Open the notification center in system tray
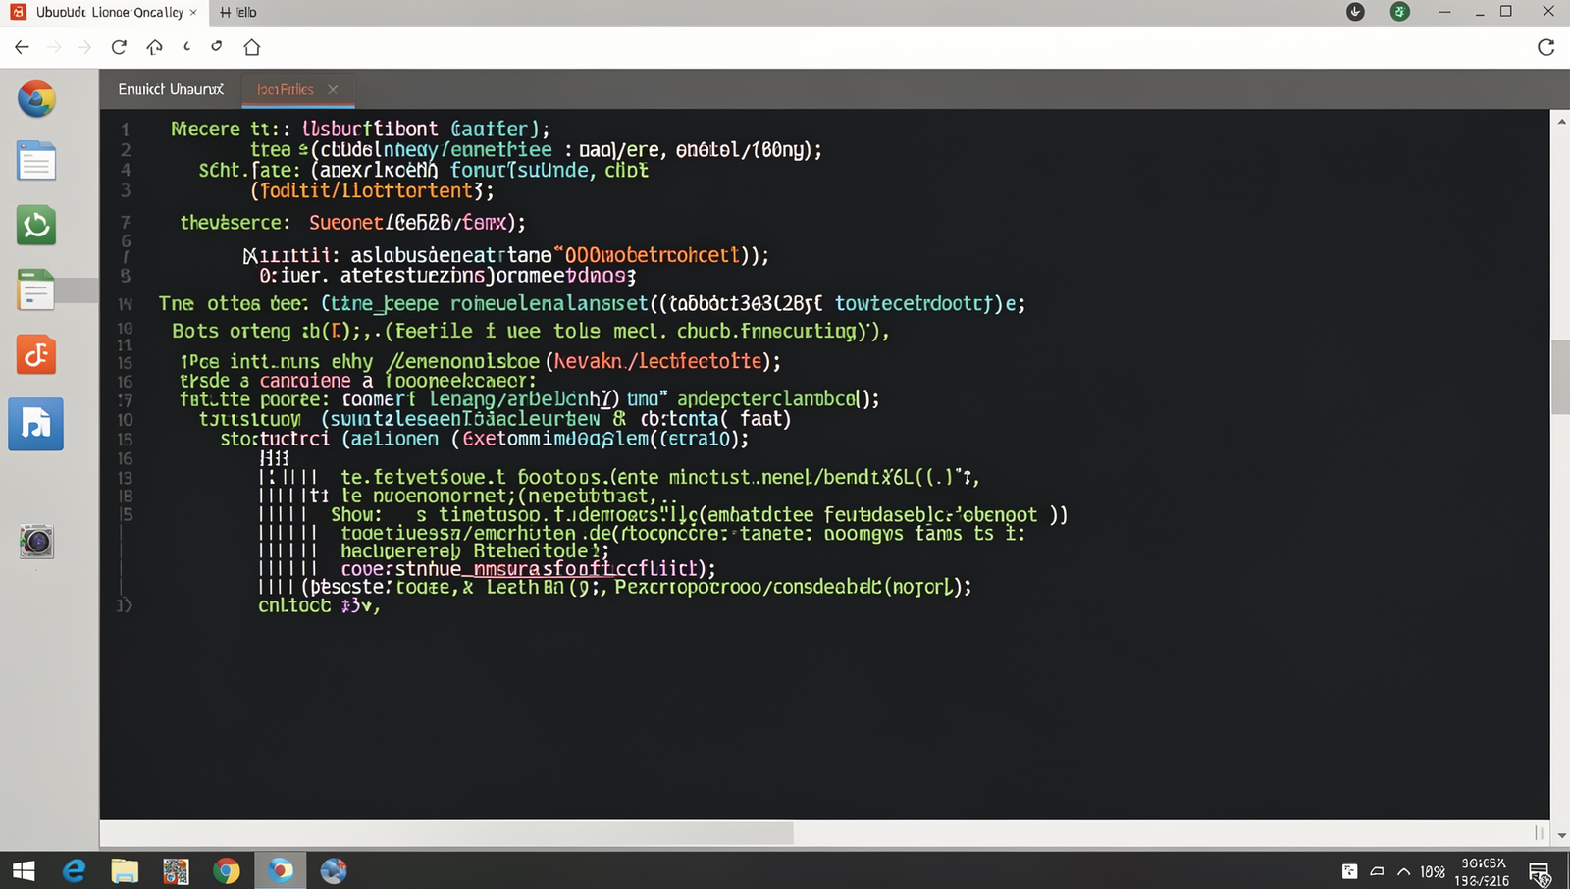Viewport: 1570px width, 889px height. click(1540, 872)
